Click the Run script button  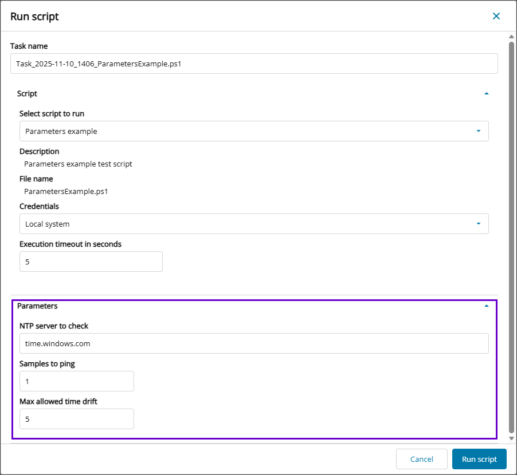[479, 459]
